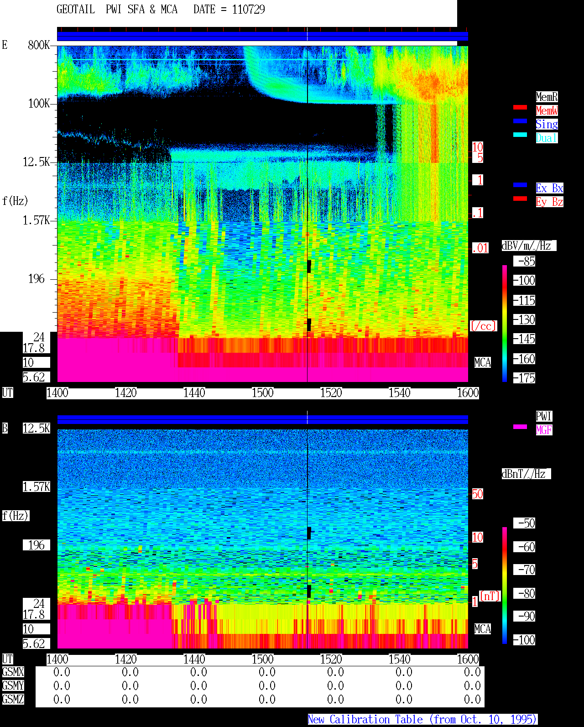Click the E panel 1520 UT tick
This screenshot has height=727, width=584.
click(331, 392)
